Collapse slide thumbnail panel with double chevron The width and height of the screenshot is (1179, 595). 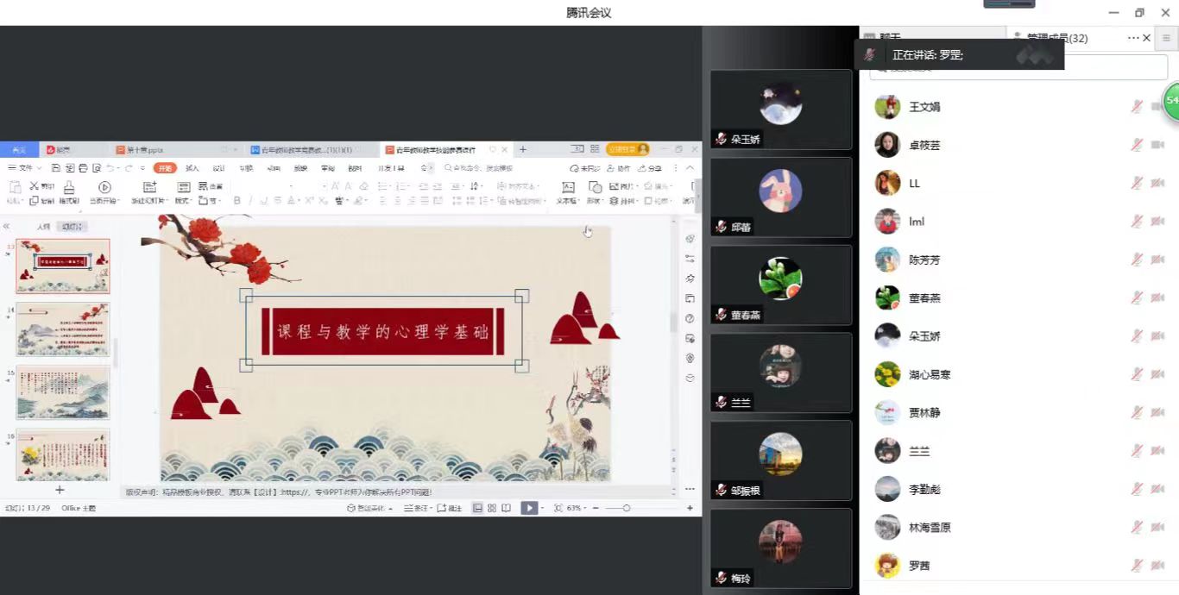point(7,227)
